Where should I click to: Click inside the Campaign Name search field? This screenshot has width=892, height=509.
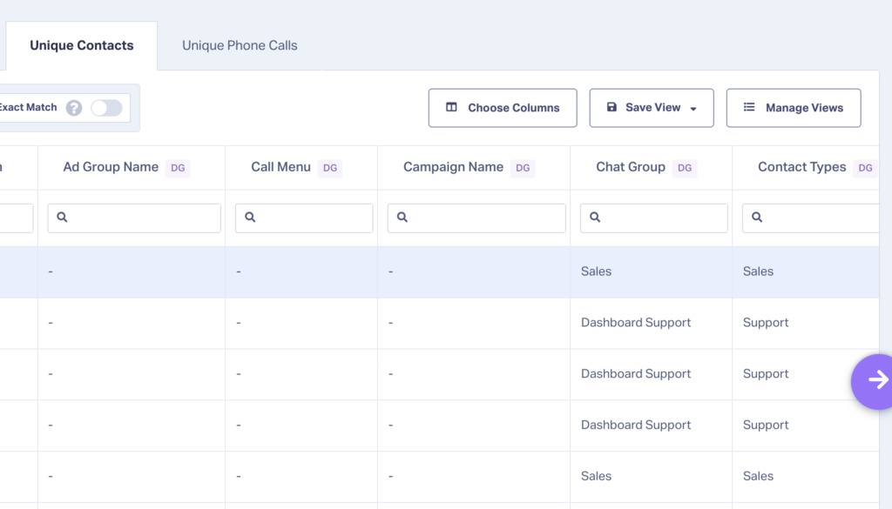[476, 218]
